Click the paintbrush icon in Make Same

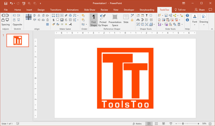tap(53, 24)
